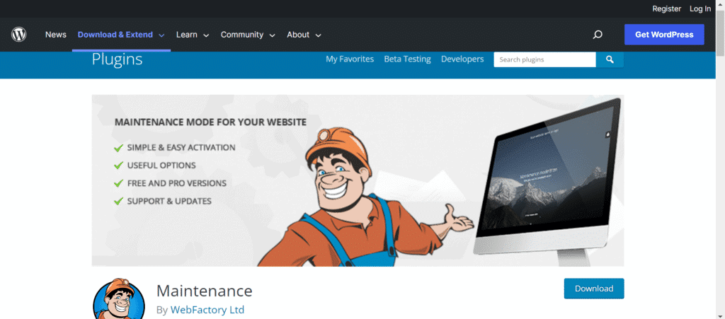
Task: Click the blue plugin search submit icon
Action: (610, 59)
